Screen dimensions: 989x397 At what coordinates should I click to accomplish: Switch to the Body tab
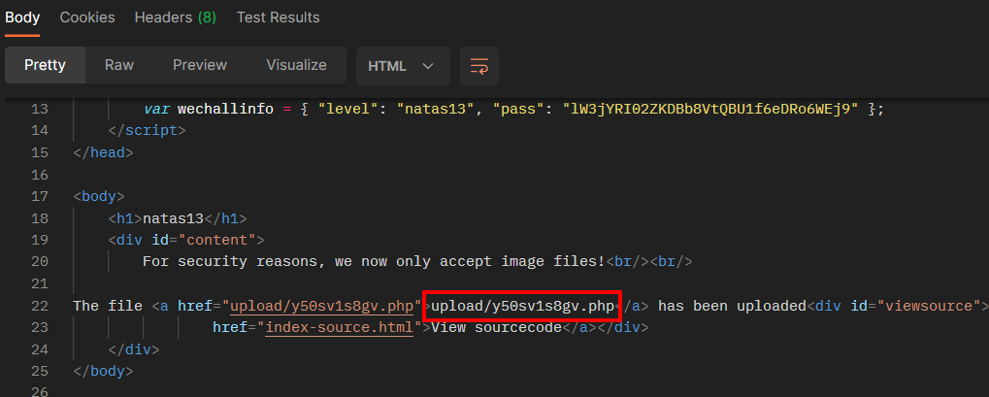click(22, 17)
